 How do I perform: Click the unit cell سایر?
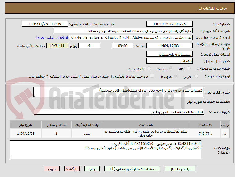[87, 134]
